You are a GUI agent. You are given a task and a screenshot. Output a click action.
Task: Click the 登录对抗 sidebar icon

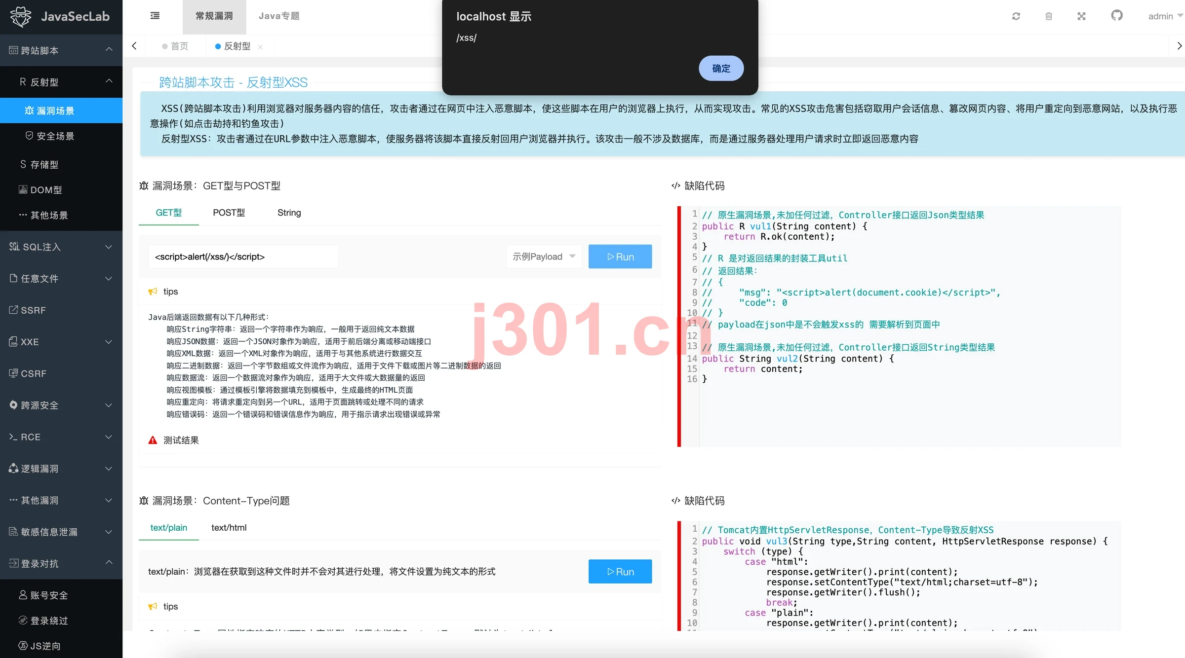click(x=13, y=563)
